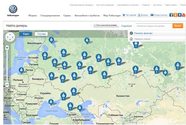The width and height of the screenshot is (186, 125).
Task: Open Карта сайта link
Action: pos(171,5)
